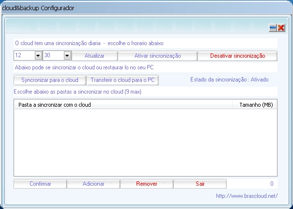The height and width of the screenshot is (209, 293).
Task: Click the Atualizar button
Action: (x=94, y=56)
